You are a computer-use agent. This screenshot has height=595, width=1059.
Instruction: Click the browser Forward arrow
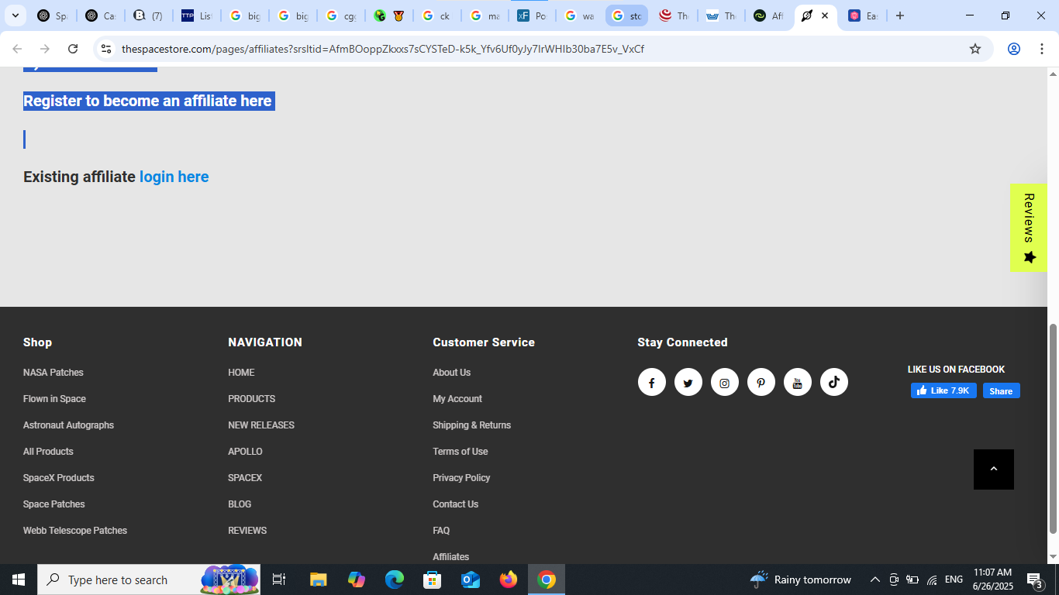click(x=45, y=49)
